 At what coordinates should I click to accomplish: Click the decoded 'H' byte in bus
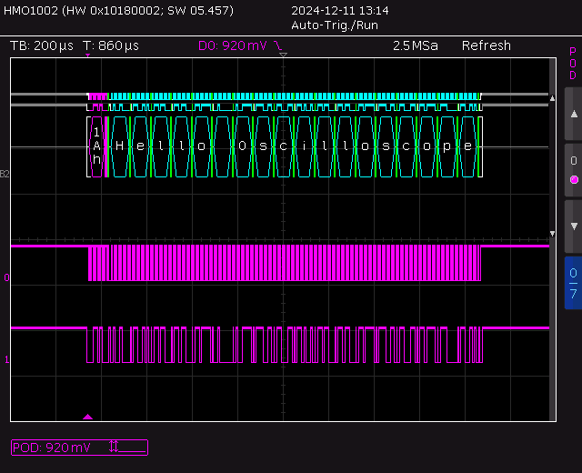tap(118, 146)
